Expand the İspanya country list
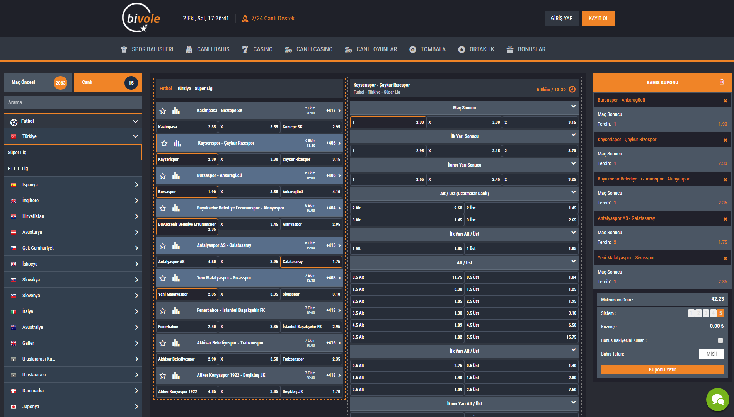734x417 pixels. tap(136, 185)
